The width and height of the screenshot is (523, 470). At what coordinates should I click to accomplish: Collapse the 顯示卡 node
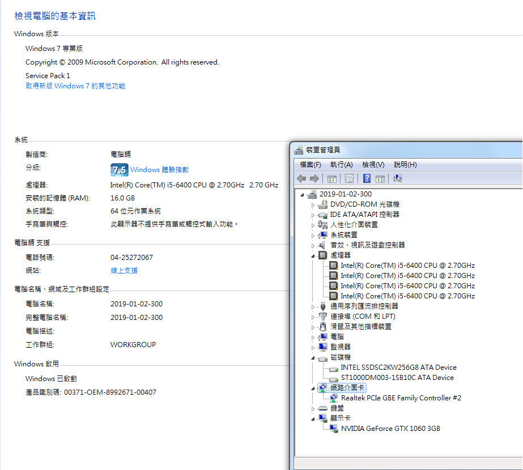[x=313, y=419]
